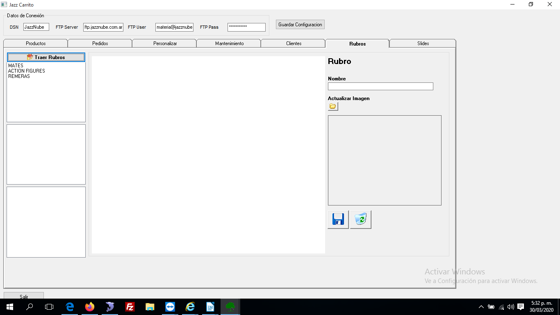Click the FTP Pass password field
560x315 pixels.
[x=246, y=27]
